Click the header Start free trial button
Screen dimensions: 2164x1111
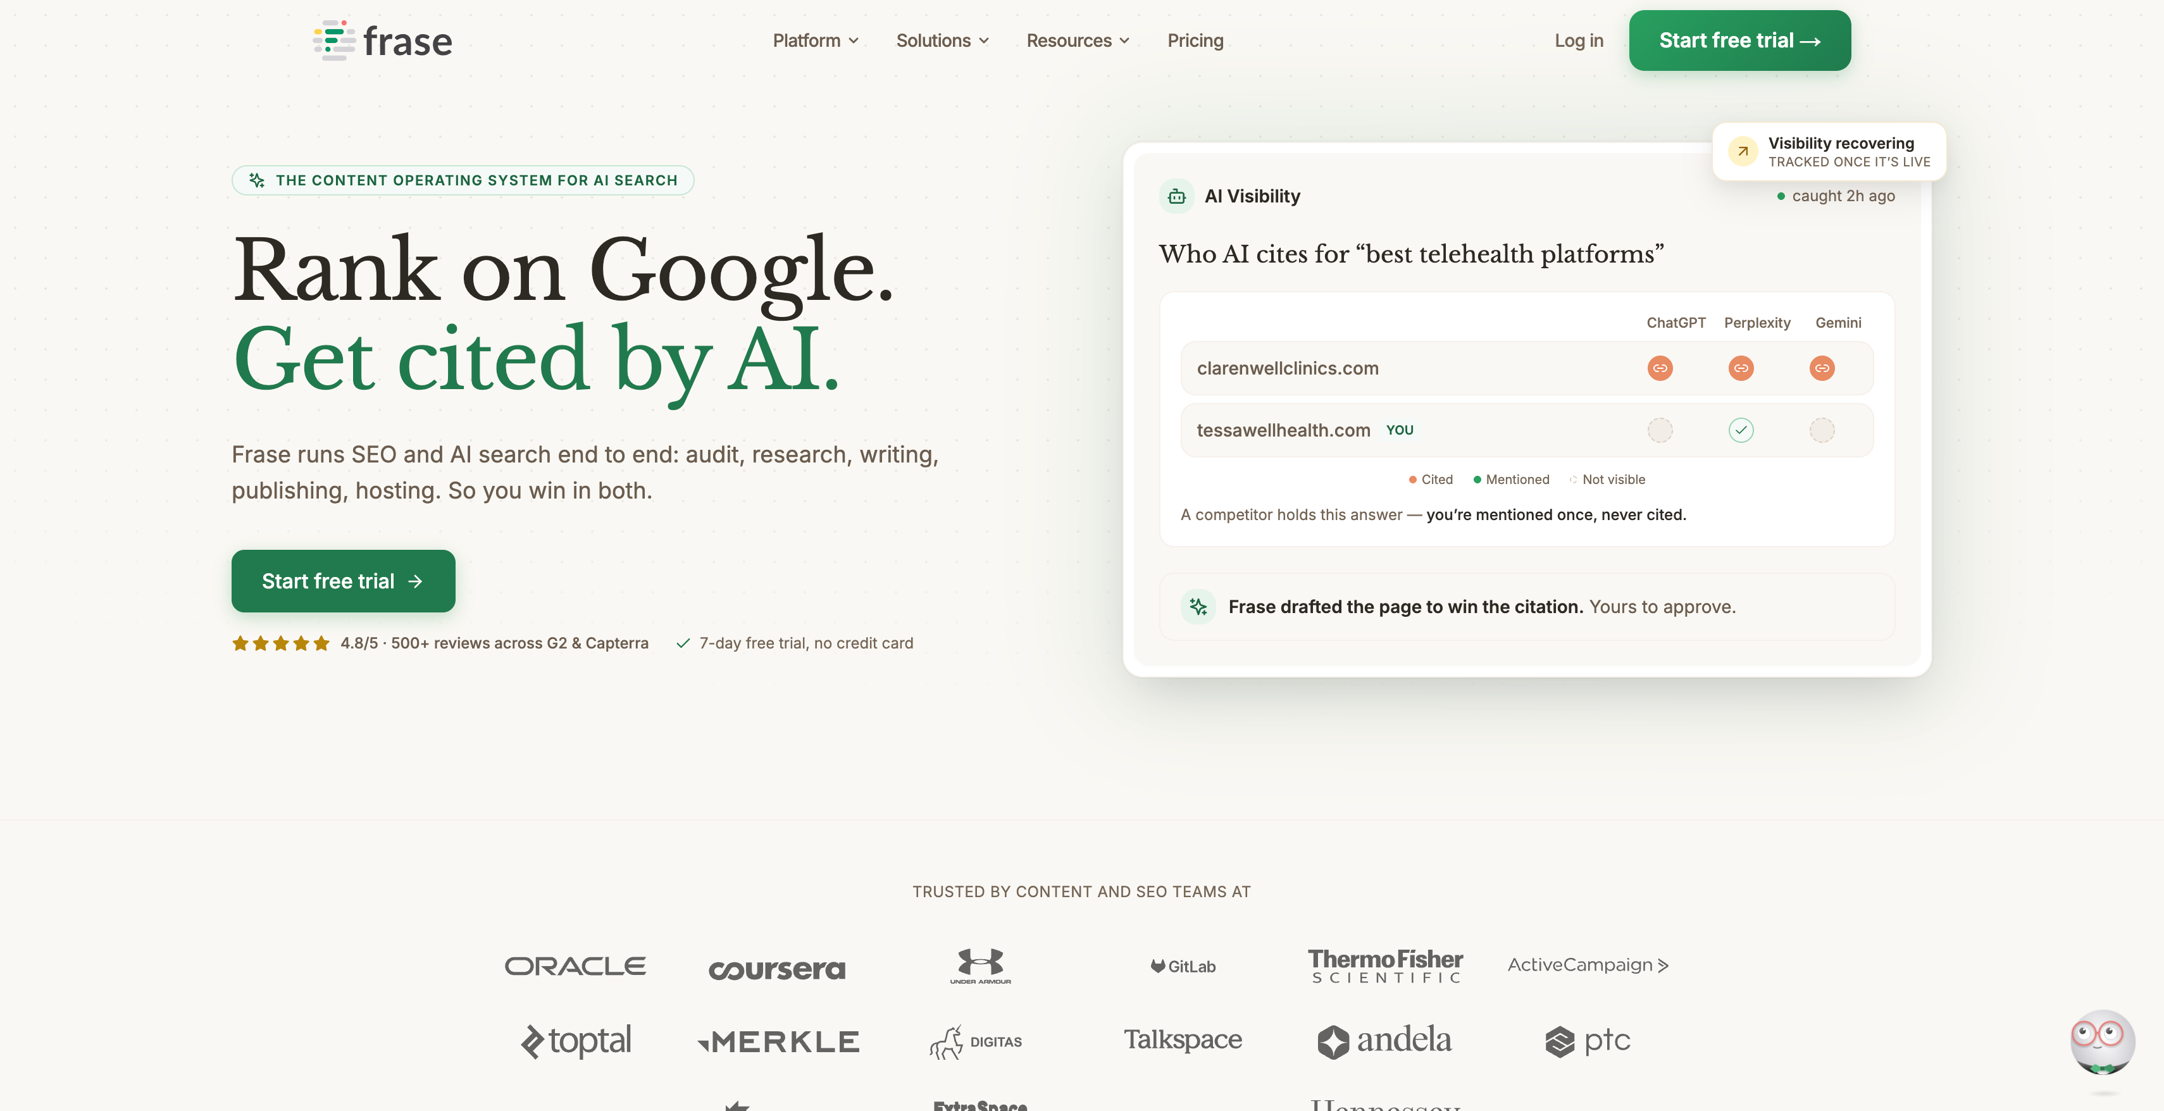(x=1740, y=40)
